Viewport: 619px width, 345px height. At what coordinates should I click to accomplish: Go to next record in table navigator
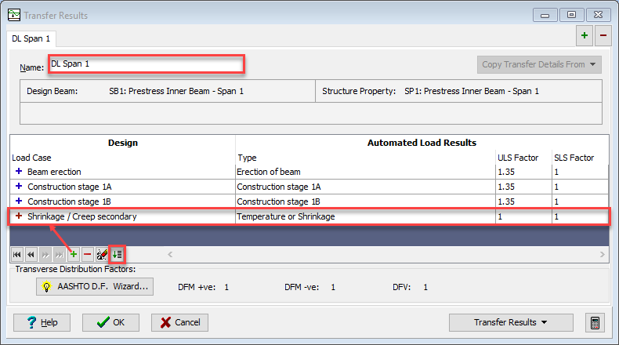coord(45,255)
